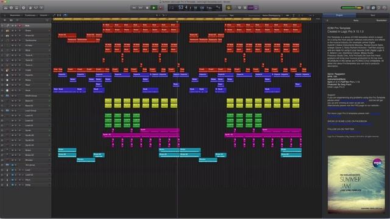Toggle the Inspector icon in toolbar
390x219 pixels.
(11, 8)
